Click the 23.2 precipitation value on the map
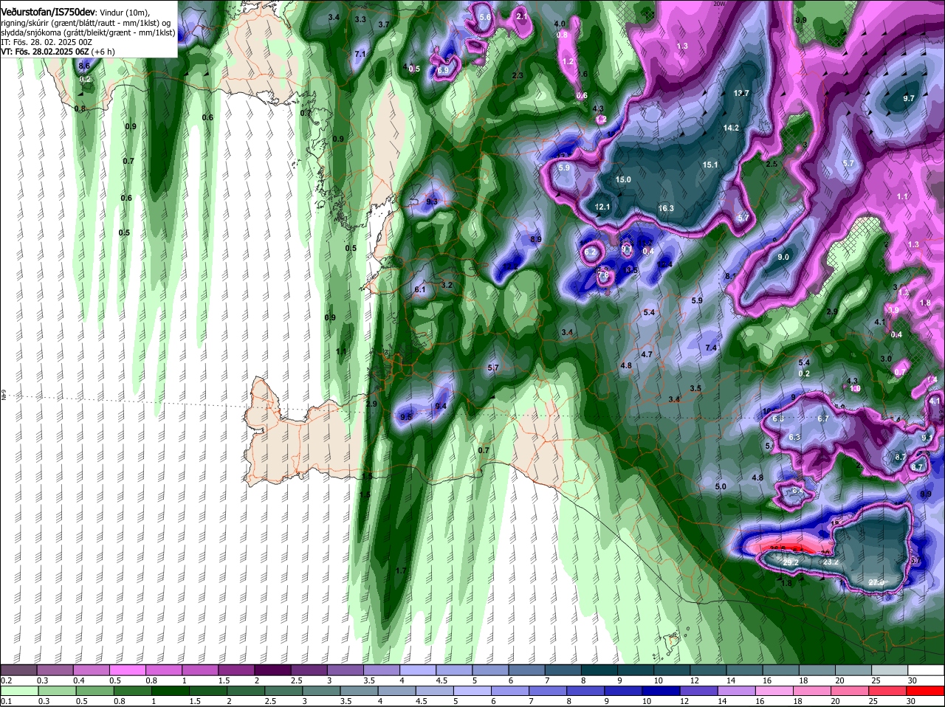This screenshot has height=707, width=945. [831, 562]
